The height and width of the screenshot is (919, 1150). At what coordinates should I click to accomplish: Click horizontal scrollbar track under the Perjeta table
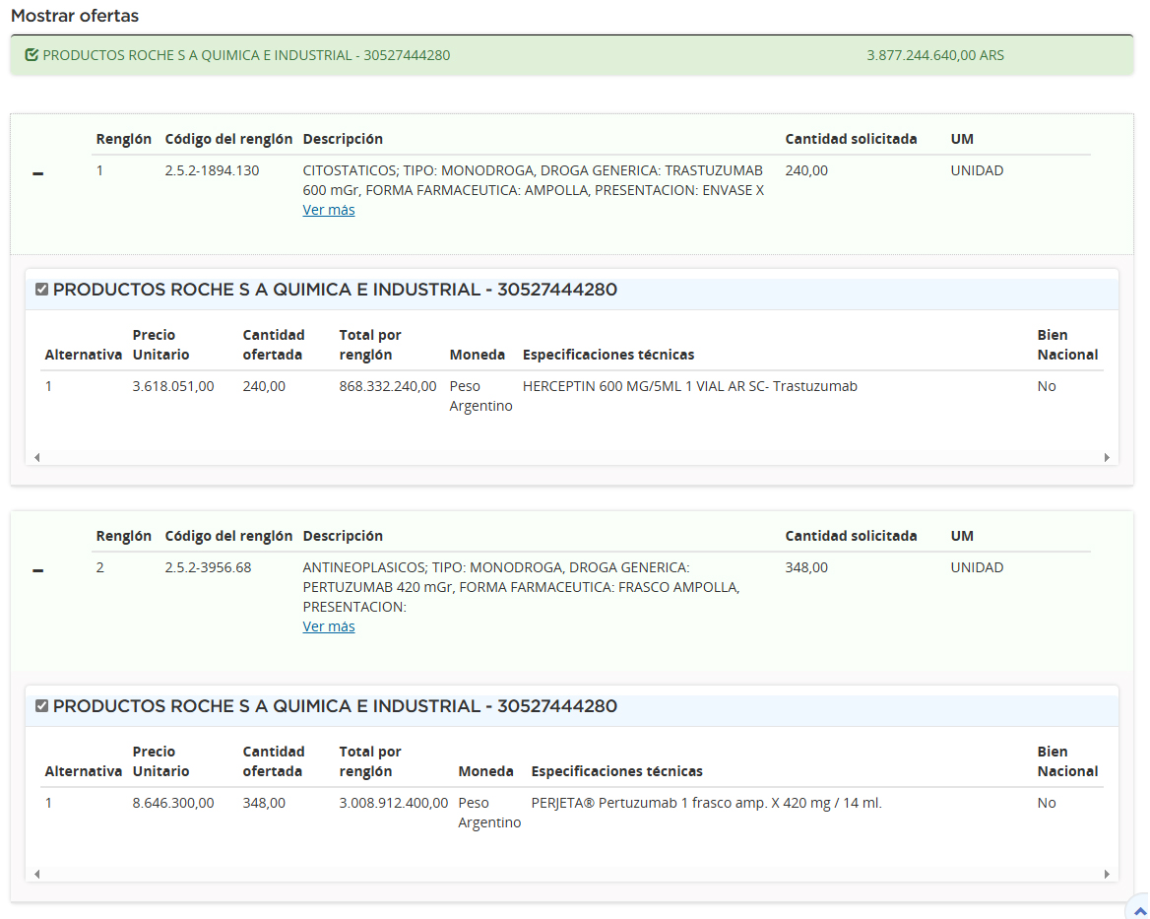pos(571,874)
